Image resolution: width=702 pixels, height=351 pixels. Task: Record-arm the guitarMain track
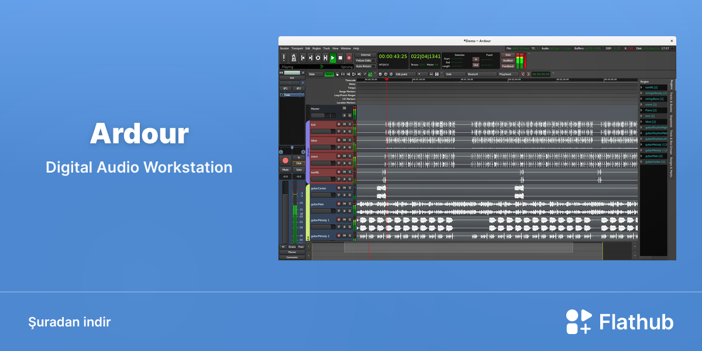point(338,204)
